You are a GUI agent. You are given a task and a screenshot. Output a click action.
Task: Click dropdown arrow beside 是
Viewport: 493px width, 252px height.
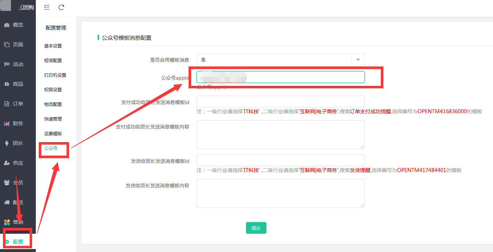[x=358, y=60]
